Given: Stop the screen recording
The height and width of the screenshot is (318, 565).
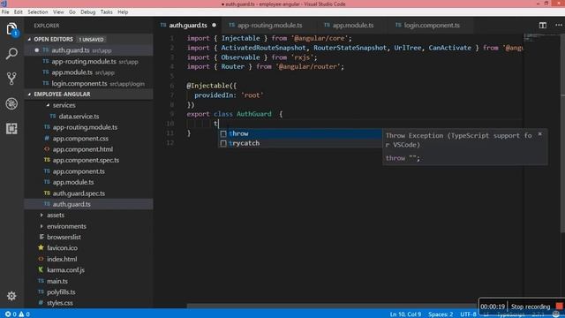Looking at the screenshot, I should [559, 307].
